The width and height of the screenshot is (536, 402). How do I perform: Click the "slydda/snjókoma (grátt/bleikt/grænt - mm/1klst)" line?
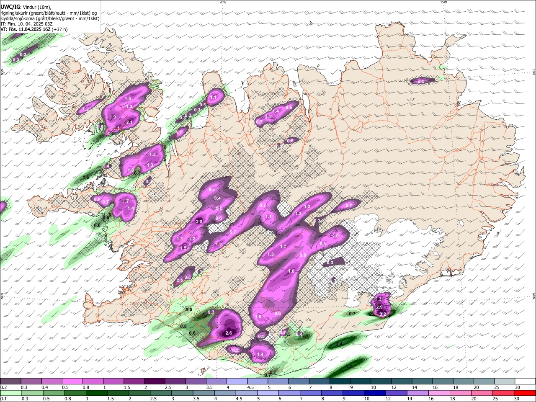click(50, 18)
